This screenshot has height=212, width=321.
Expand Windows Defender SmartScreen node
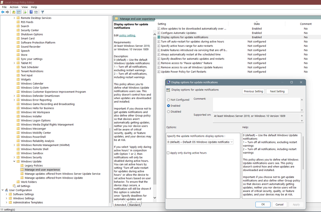tap(14, 96)
